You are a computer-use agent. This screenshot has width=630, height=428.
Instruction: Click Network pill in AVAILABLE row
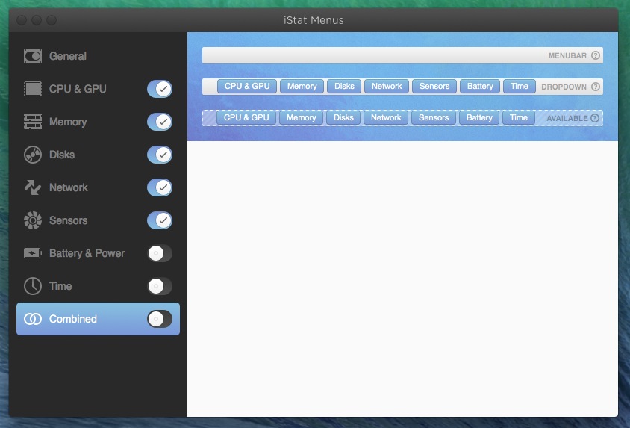[386, 118]
